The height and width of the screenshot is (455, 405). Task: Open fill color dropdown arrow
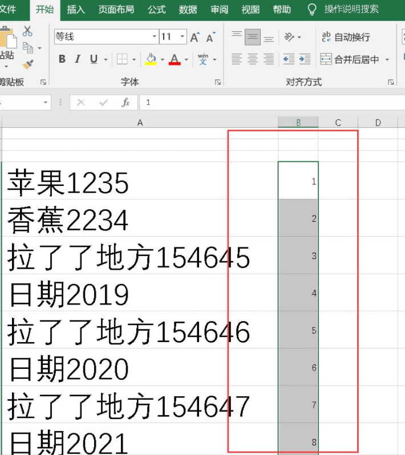click(163, 59)
